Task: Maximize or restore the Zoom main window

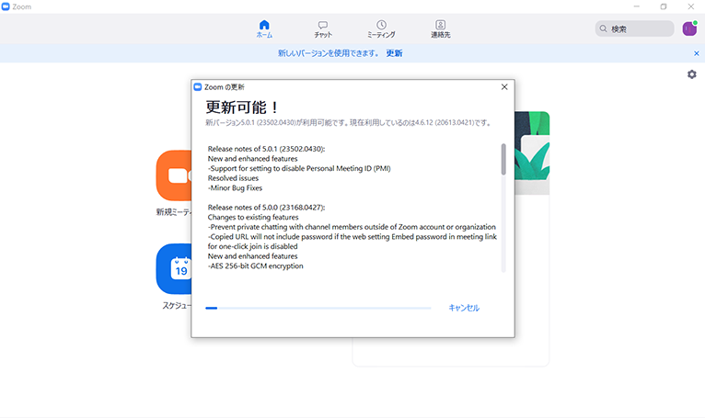Action: (664, 6)
